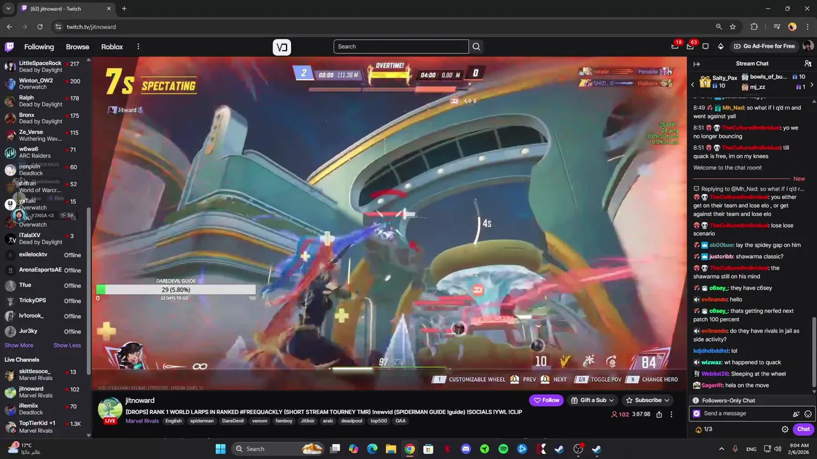This screenshot has height=459, width=817.
Task: Open the Whispers chat icon
Action: 705,47
